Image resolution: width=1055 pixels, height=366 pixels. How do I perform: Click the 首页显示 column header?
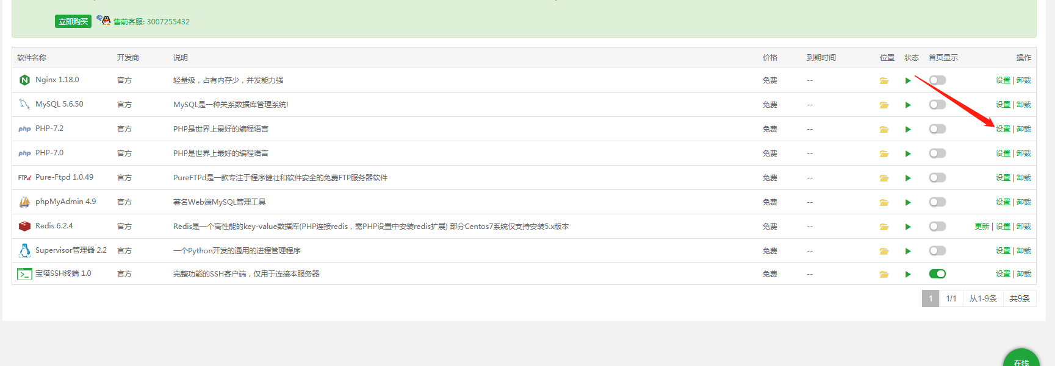(x=943, y=58)
